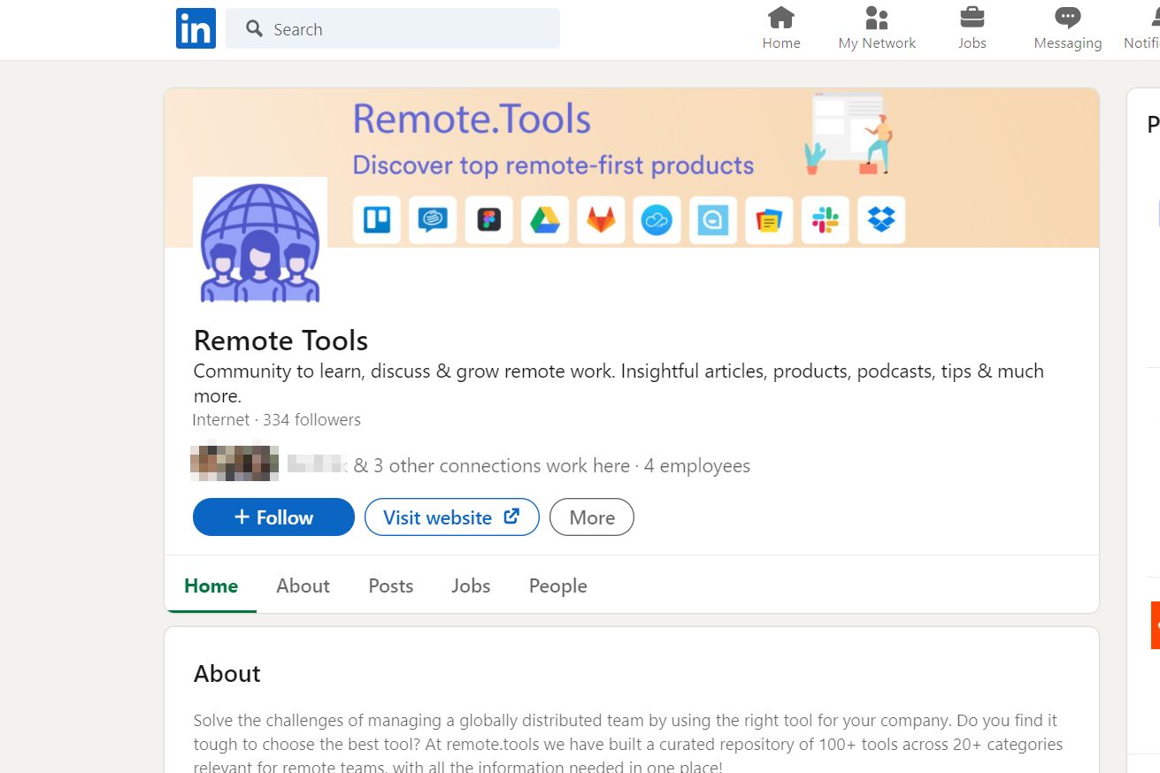Click the yellow sticky notes banner icon
1160x773 pixels.
pyautogui.click(x=769, y=220)
